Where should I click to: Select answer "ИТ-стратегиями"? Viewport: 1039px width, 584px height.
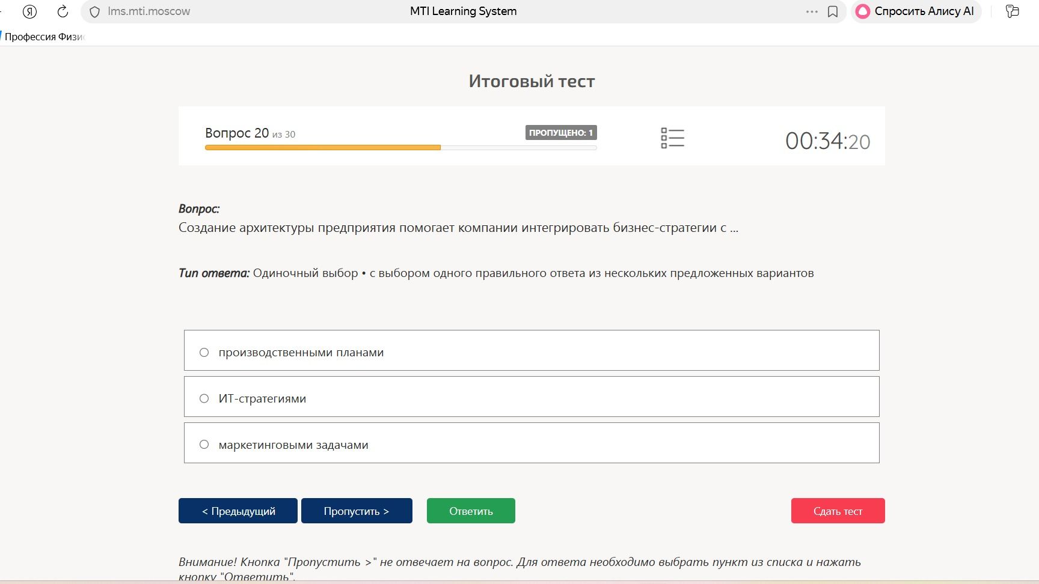[x=532, y=397]
